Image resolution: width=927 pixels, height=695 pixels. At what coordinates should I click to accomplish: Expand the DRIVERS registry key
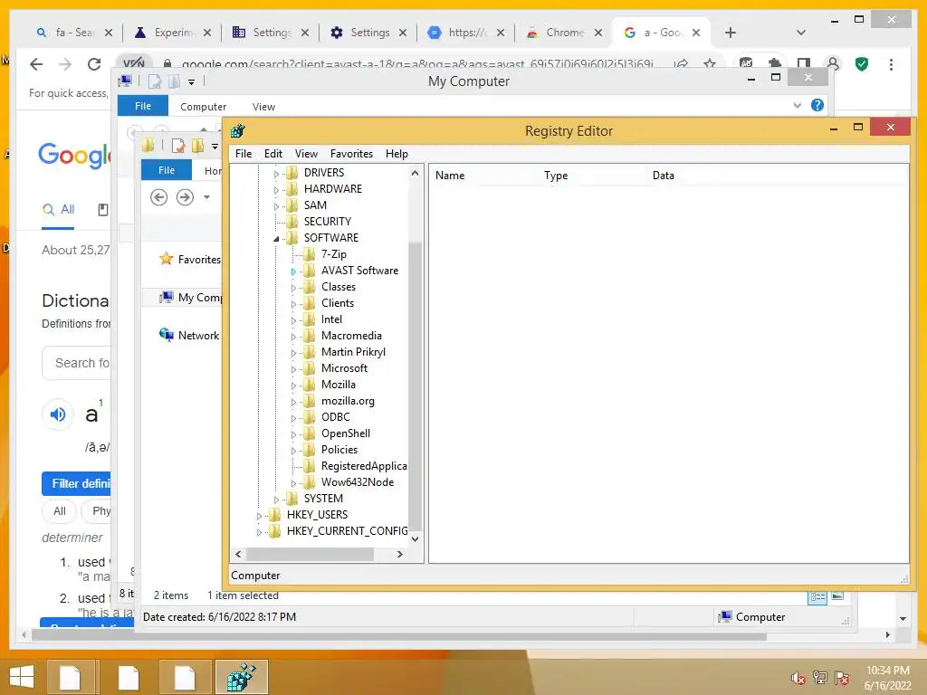coord(276,173)
